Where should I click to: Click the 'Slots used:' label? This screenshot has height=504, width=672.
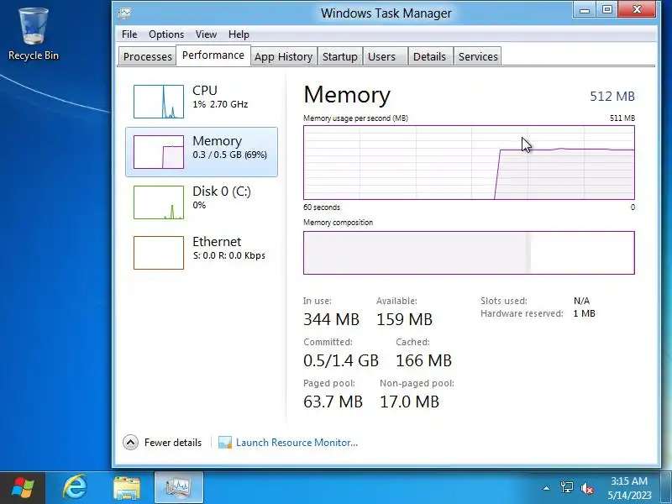click(503, 301)
